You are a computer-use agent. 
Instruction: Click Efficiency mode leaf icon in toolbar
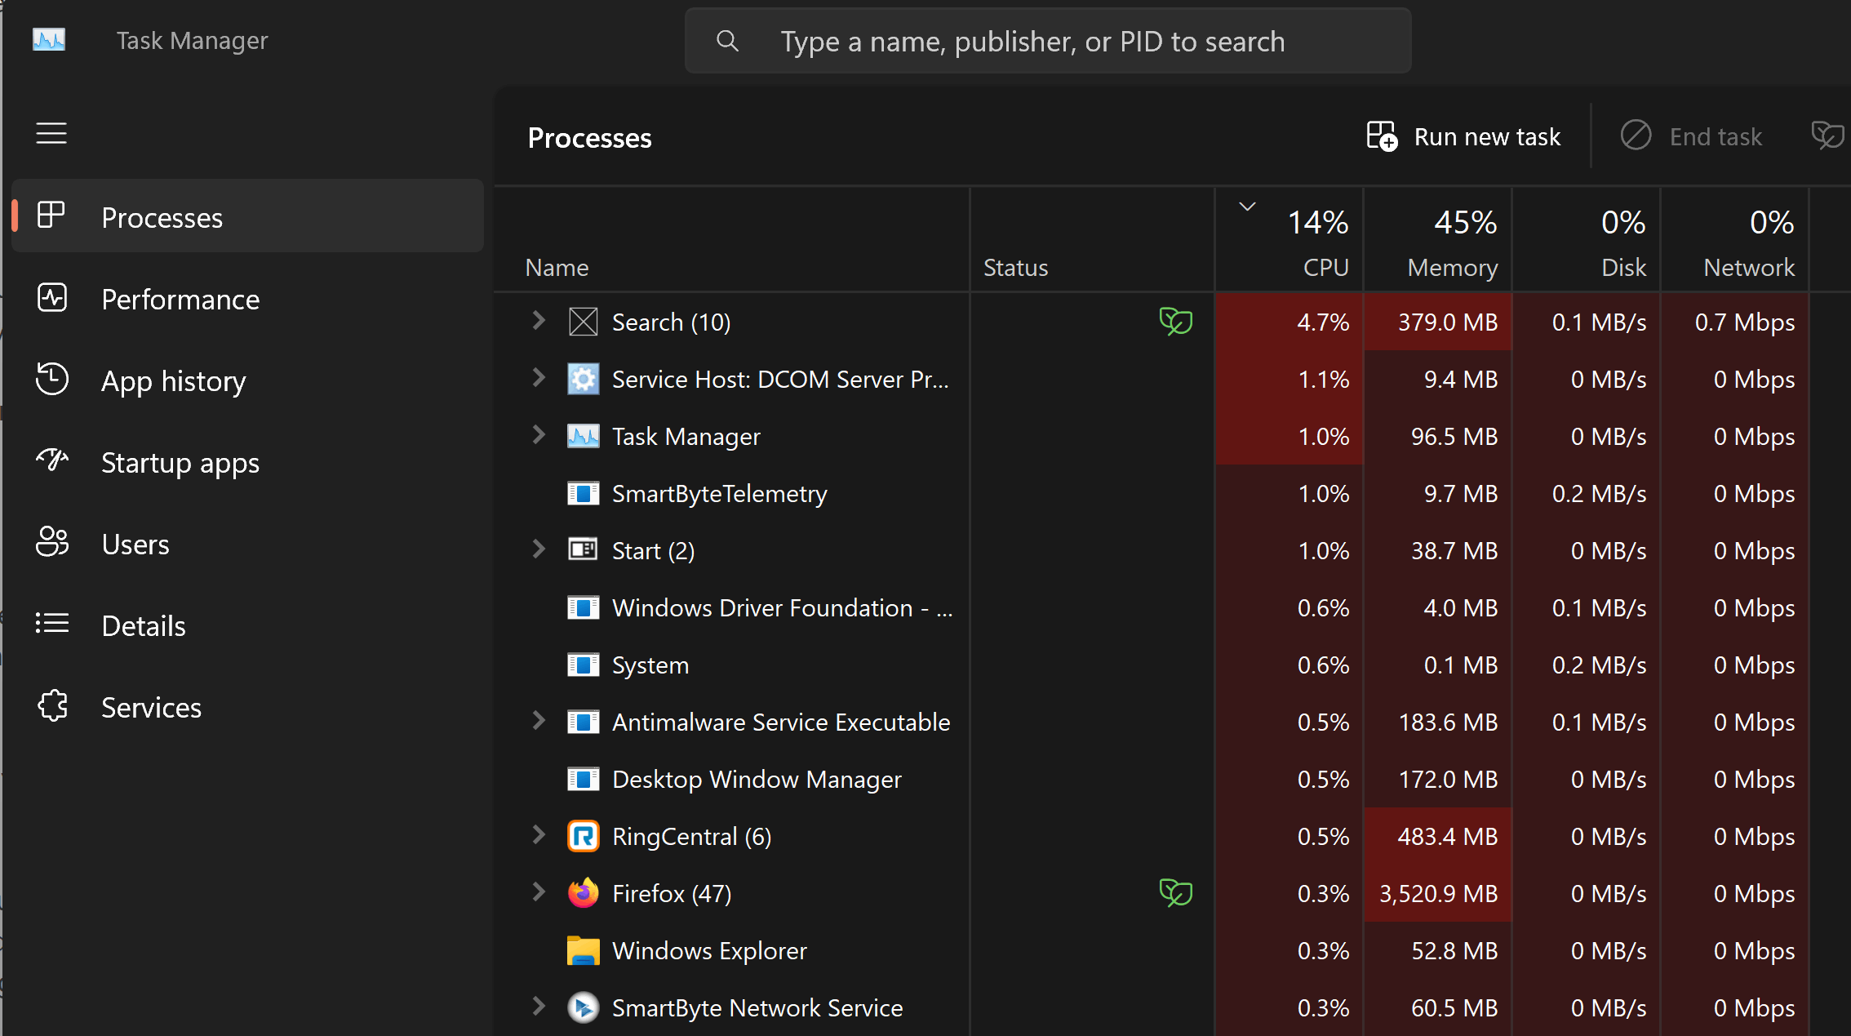(1827, 136)
